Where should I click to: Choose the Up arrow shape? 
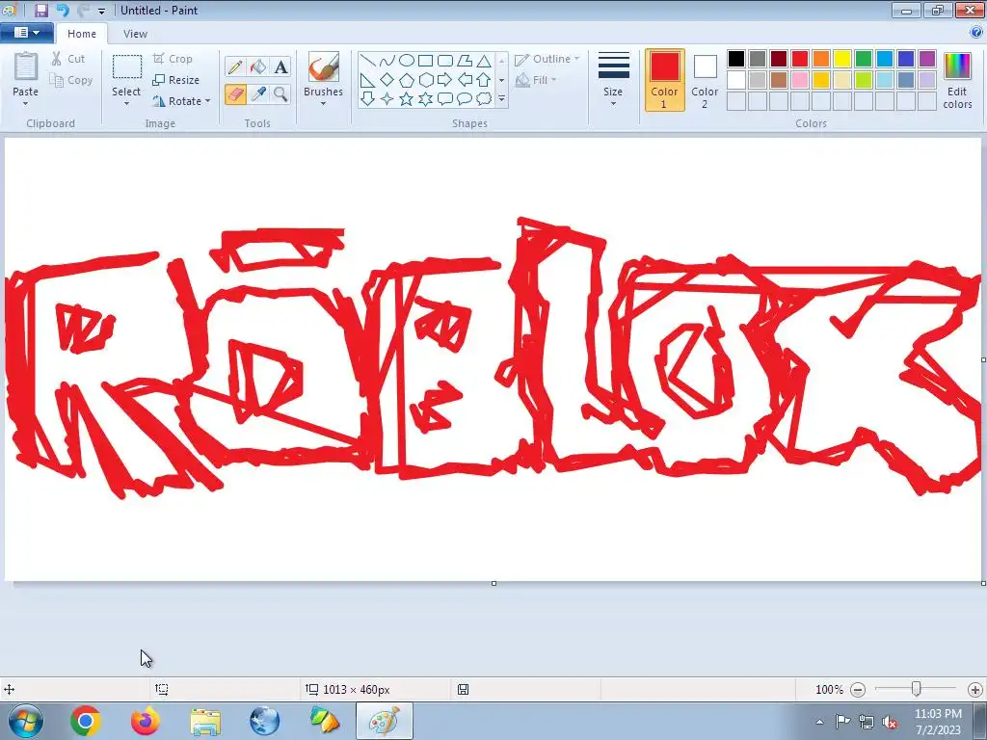tap(484, 80)
